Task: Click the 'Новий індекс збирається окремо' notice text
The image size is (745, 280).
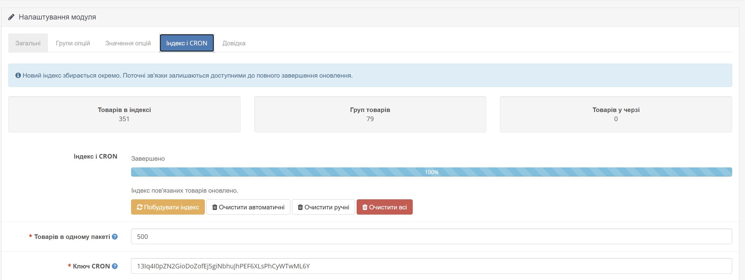Action: [x=187, y=75]
